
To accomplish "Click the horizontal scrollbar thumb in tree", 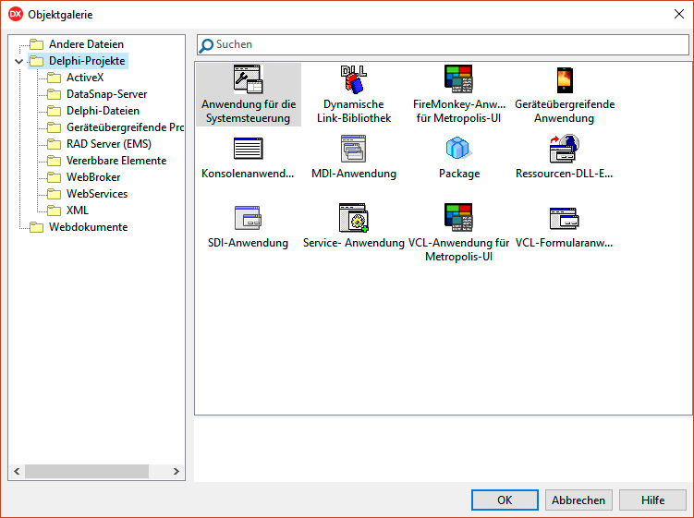I will click(x=87, y=471).
